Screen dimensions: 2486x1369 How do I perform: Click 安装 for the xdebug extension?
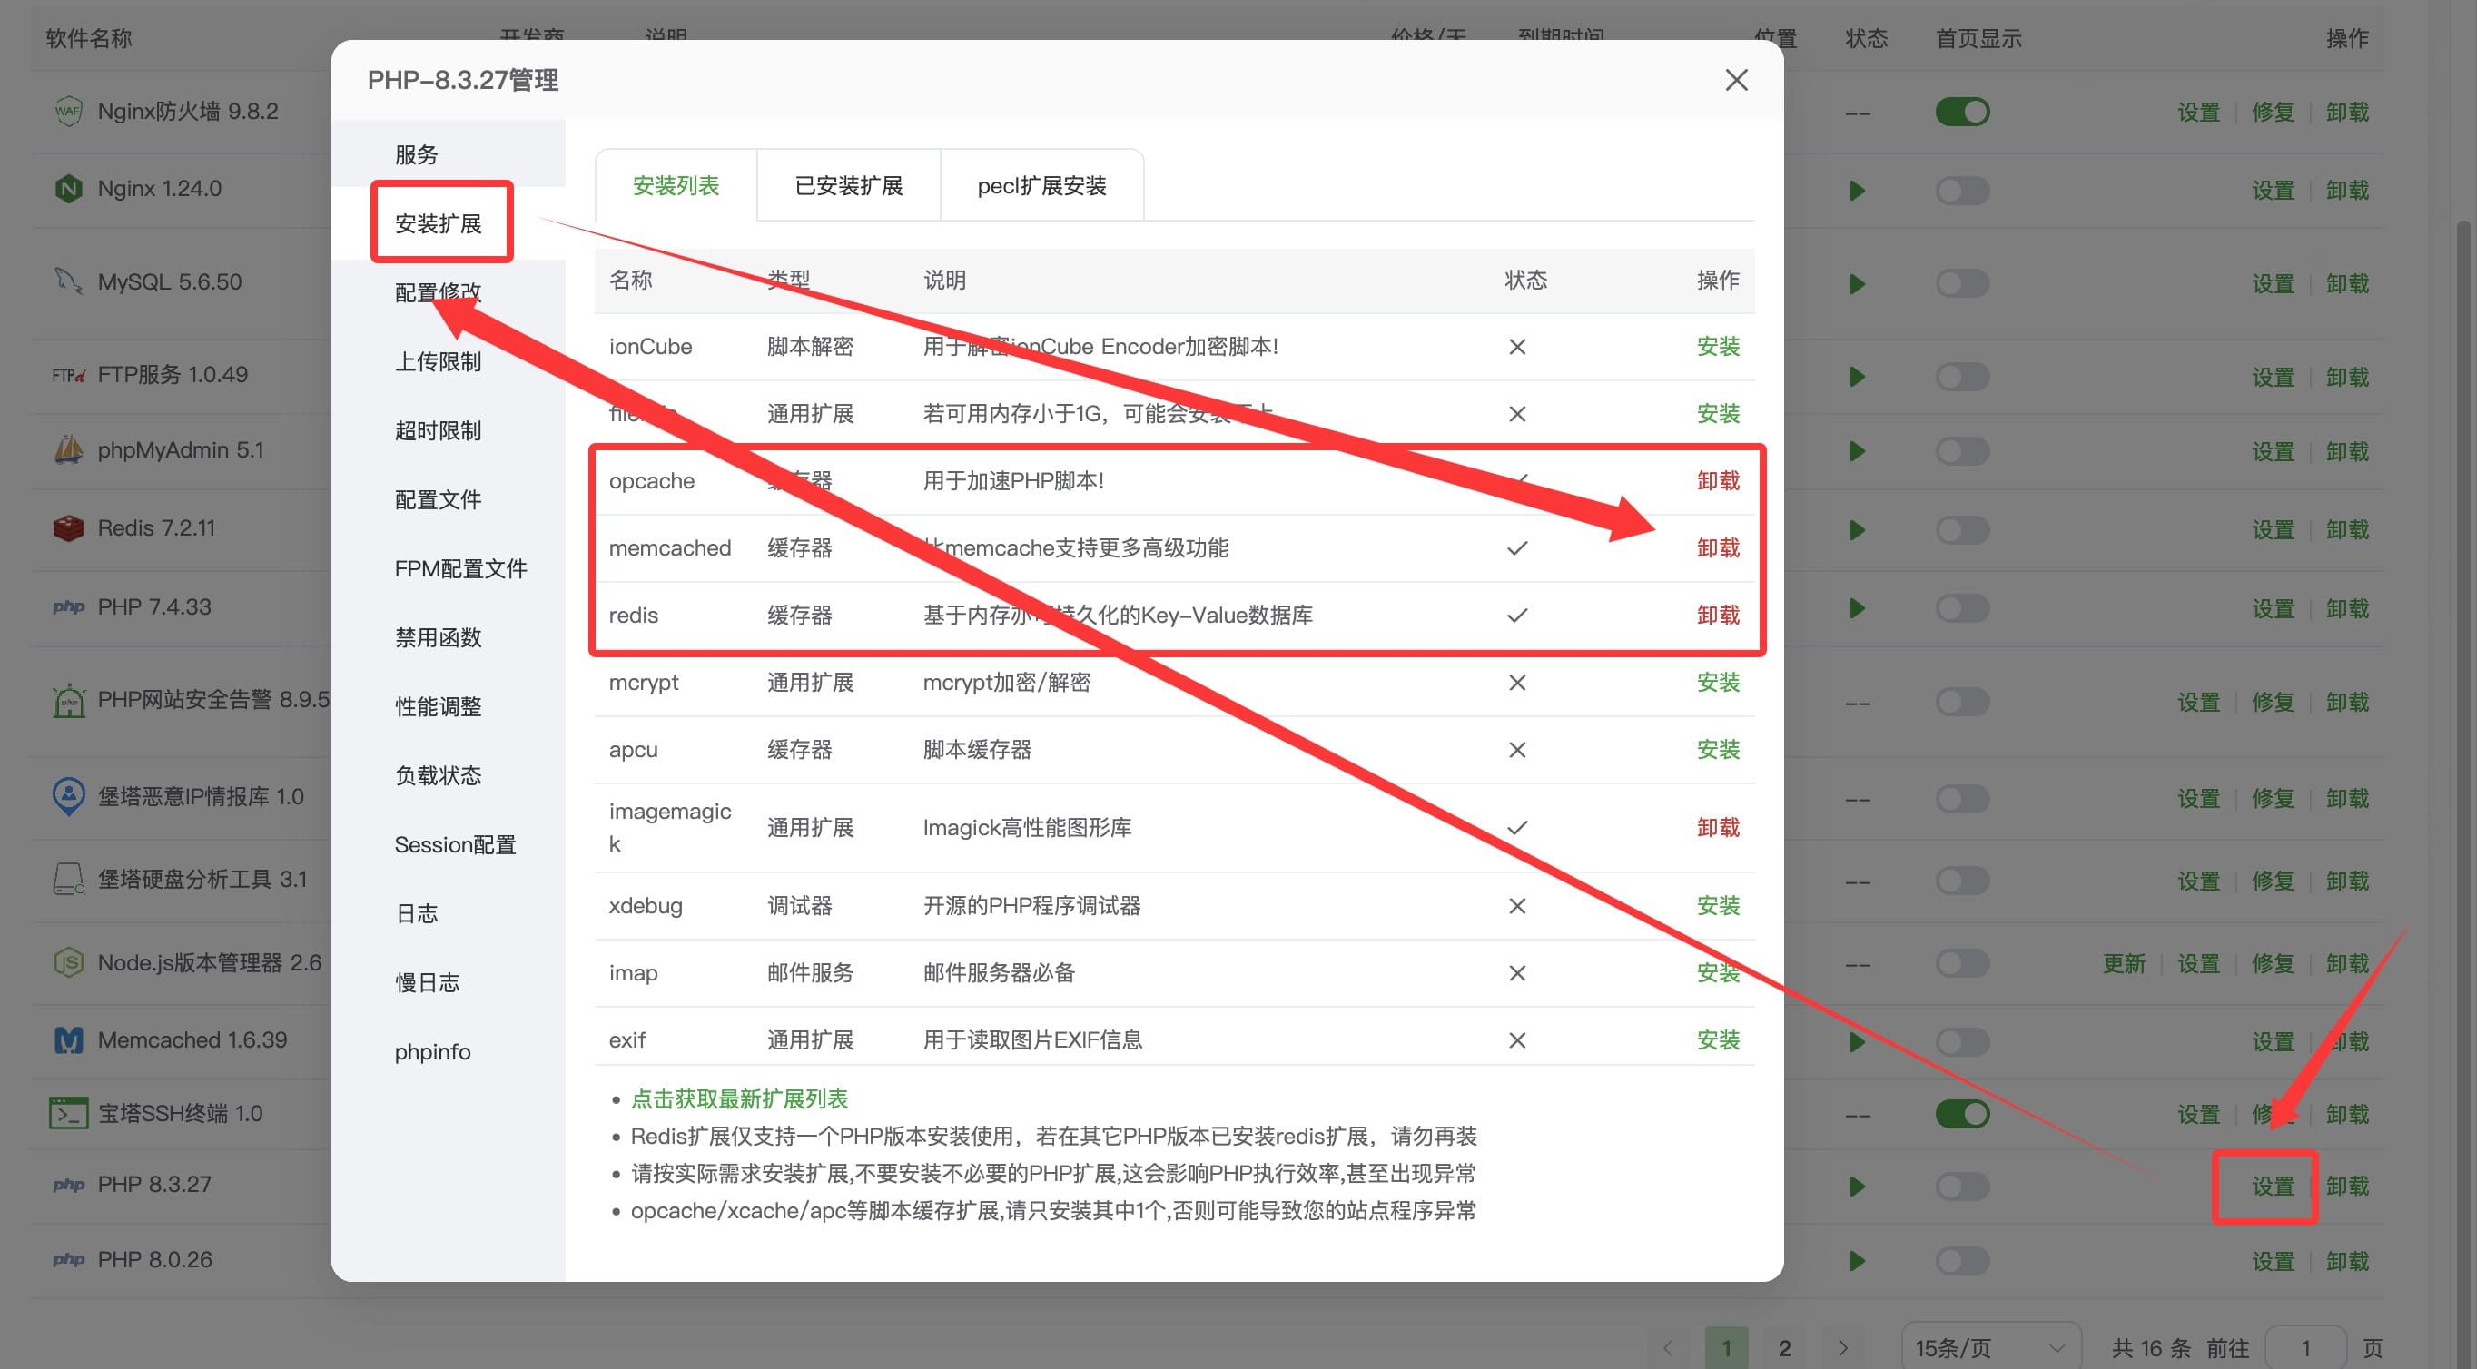point(1717,906)
